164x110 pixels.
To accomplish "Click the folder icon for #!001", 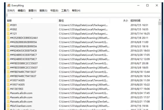I will tap(8, 25).
